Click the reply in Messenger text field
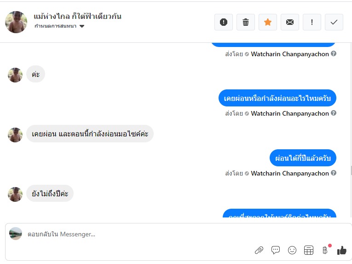Screen dimensions: 352x264 click(138, 234)
